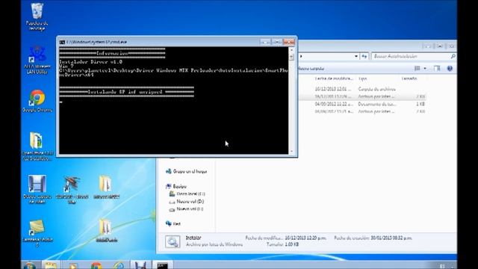Open Google Chrome from the taskbar
The height and width of the screenshot is (269, 478).
96,266
